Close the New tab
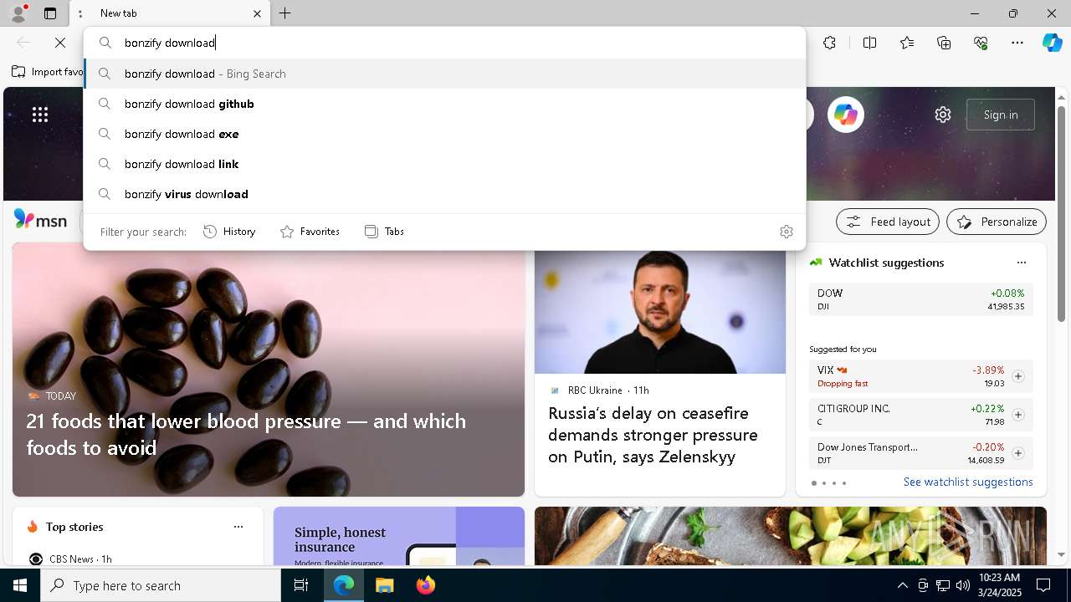 click(x=257, y=13)
